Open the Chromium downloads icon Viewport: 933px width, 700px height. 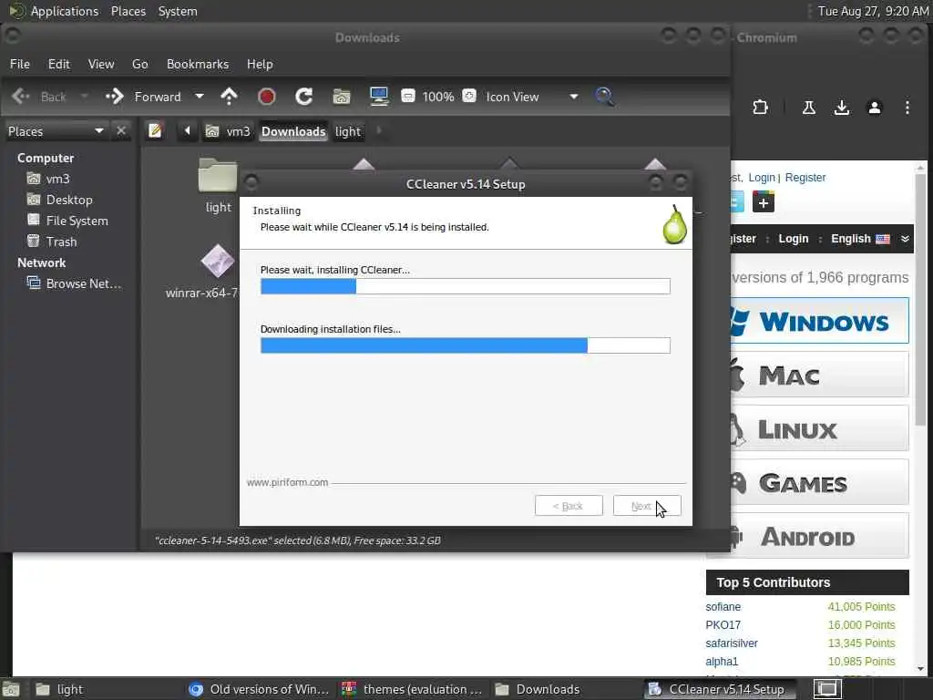(x=841, y=108)
